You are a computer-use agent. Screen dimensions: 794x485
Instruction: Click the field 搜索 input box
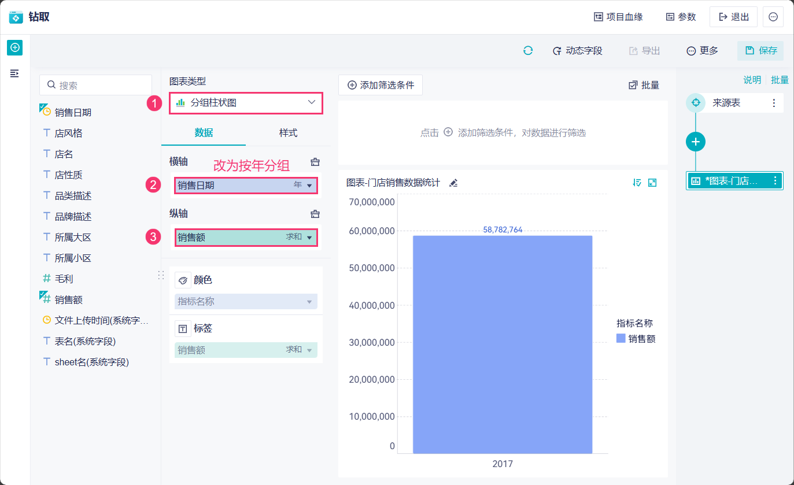click(96, 85)
